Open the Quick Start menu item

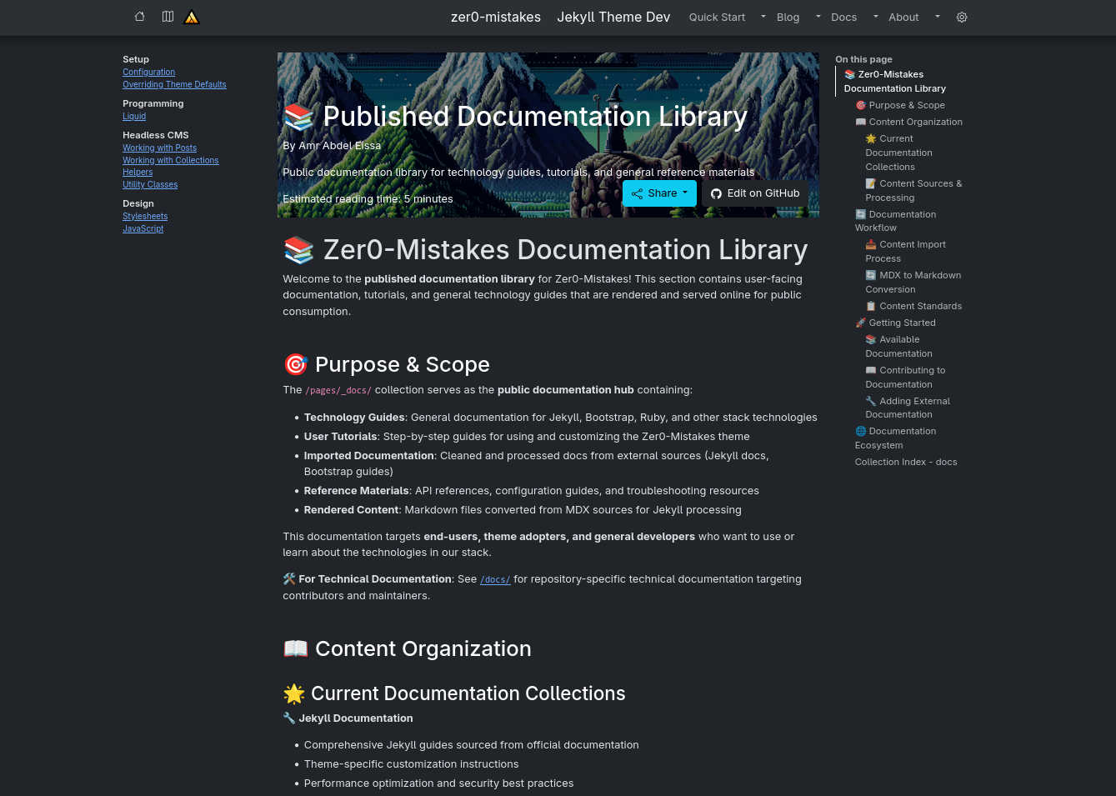coord(717,18)
